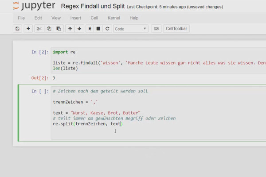The height and width of the screenshot is (177, 266).
Task: Open the Help menu
Action: [x=134, y=18]
